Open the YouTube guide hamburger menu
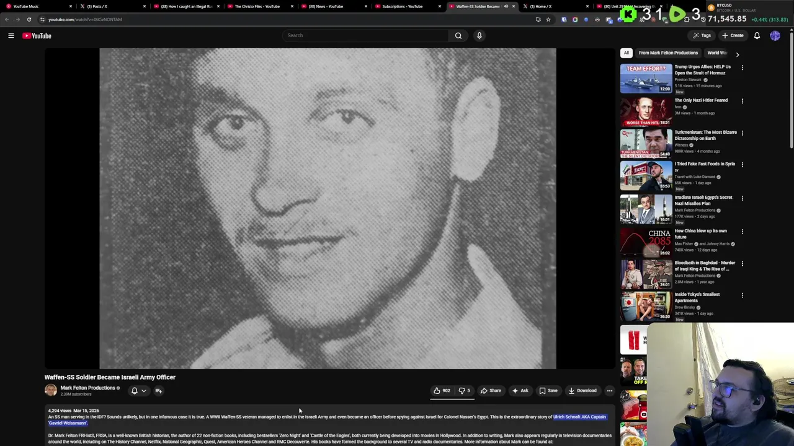Viewport: 794px width, 446px height. tap(11, 36)
